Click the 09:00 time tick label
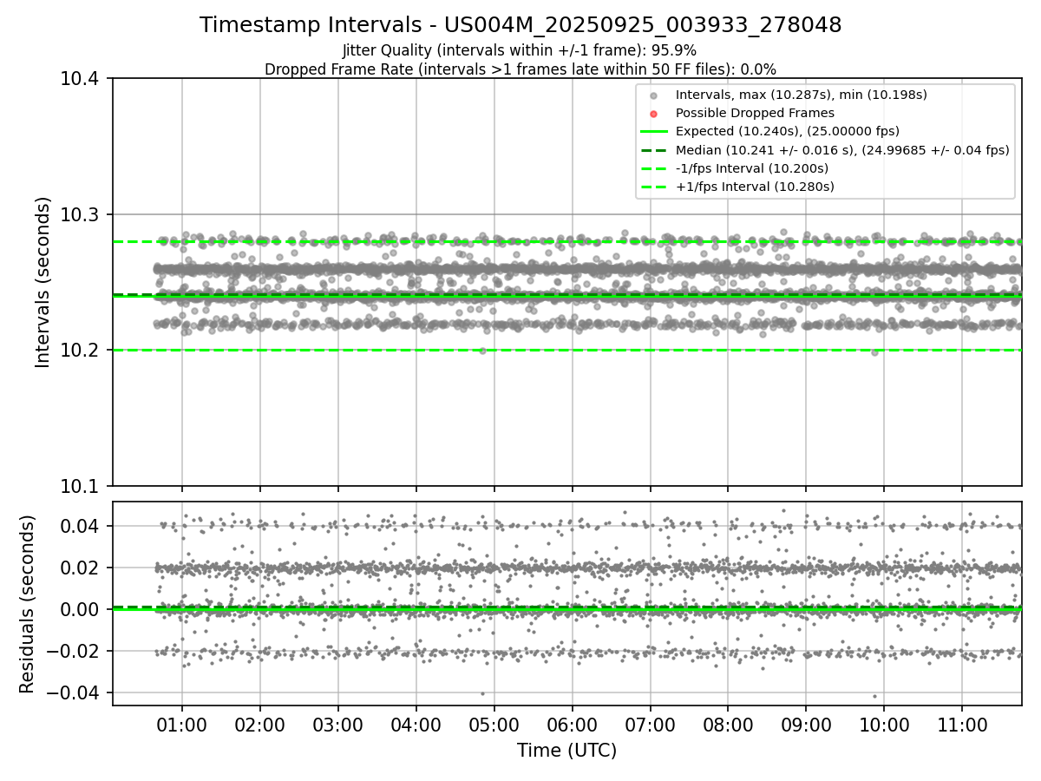The width and height of the screenshot is (1041, 781). point(806,725)
